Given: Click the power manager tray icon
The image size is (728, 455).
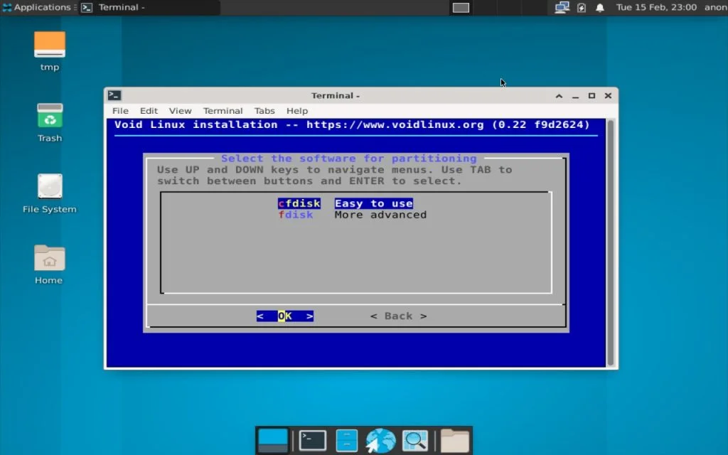Looking at the screenshot, I should (580, 7).
